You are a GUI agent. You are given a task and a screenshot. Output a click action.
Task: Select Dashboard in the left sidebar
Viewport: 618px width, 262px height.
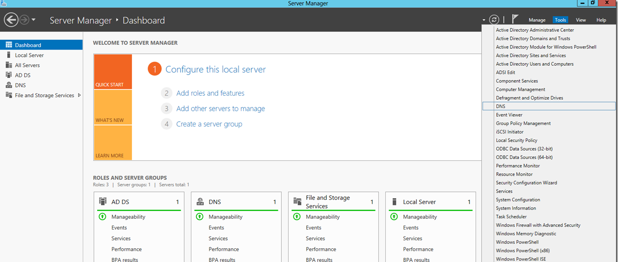(x=41, y=45)
